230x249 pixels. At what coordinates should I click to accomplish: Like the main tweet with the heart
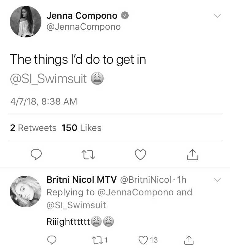pos(140,155)
